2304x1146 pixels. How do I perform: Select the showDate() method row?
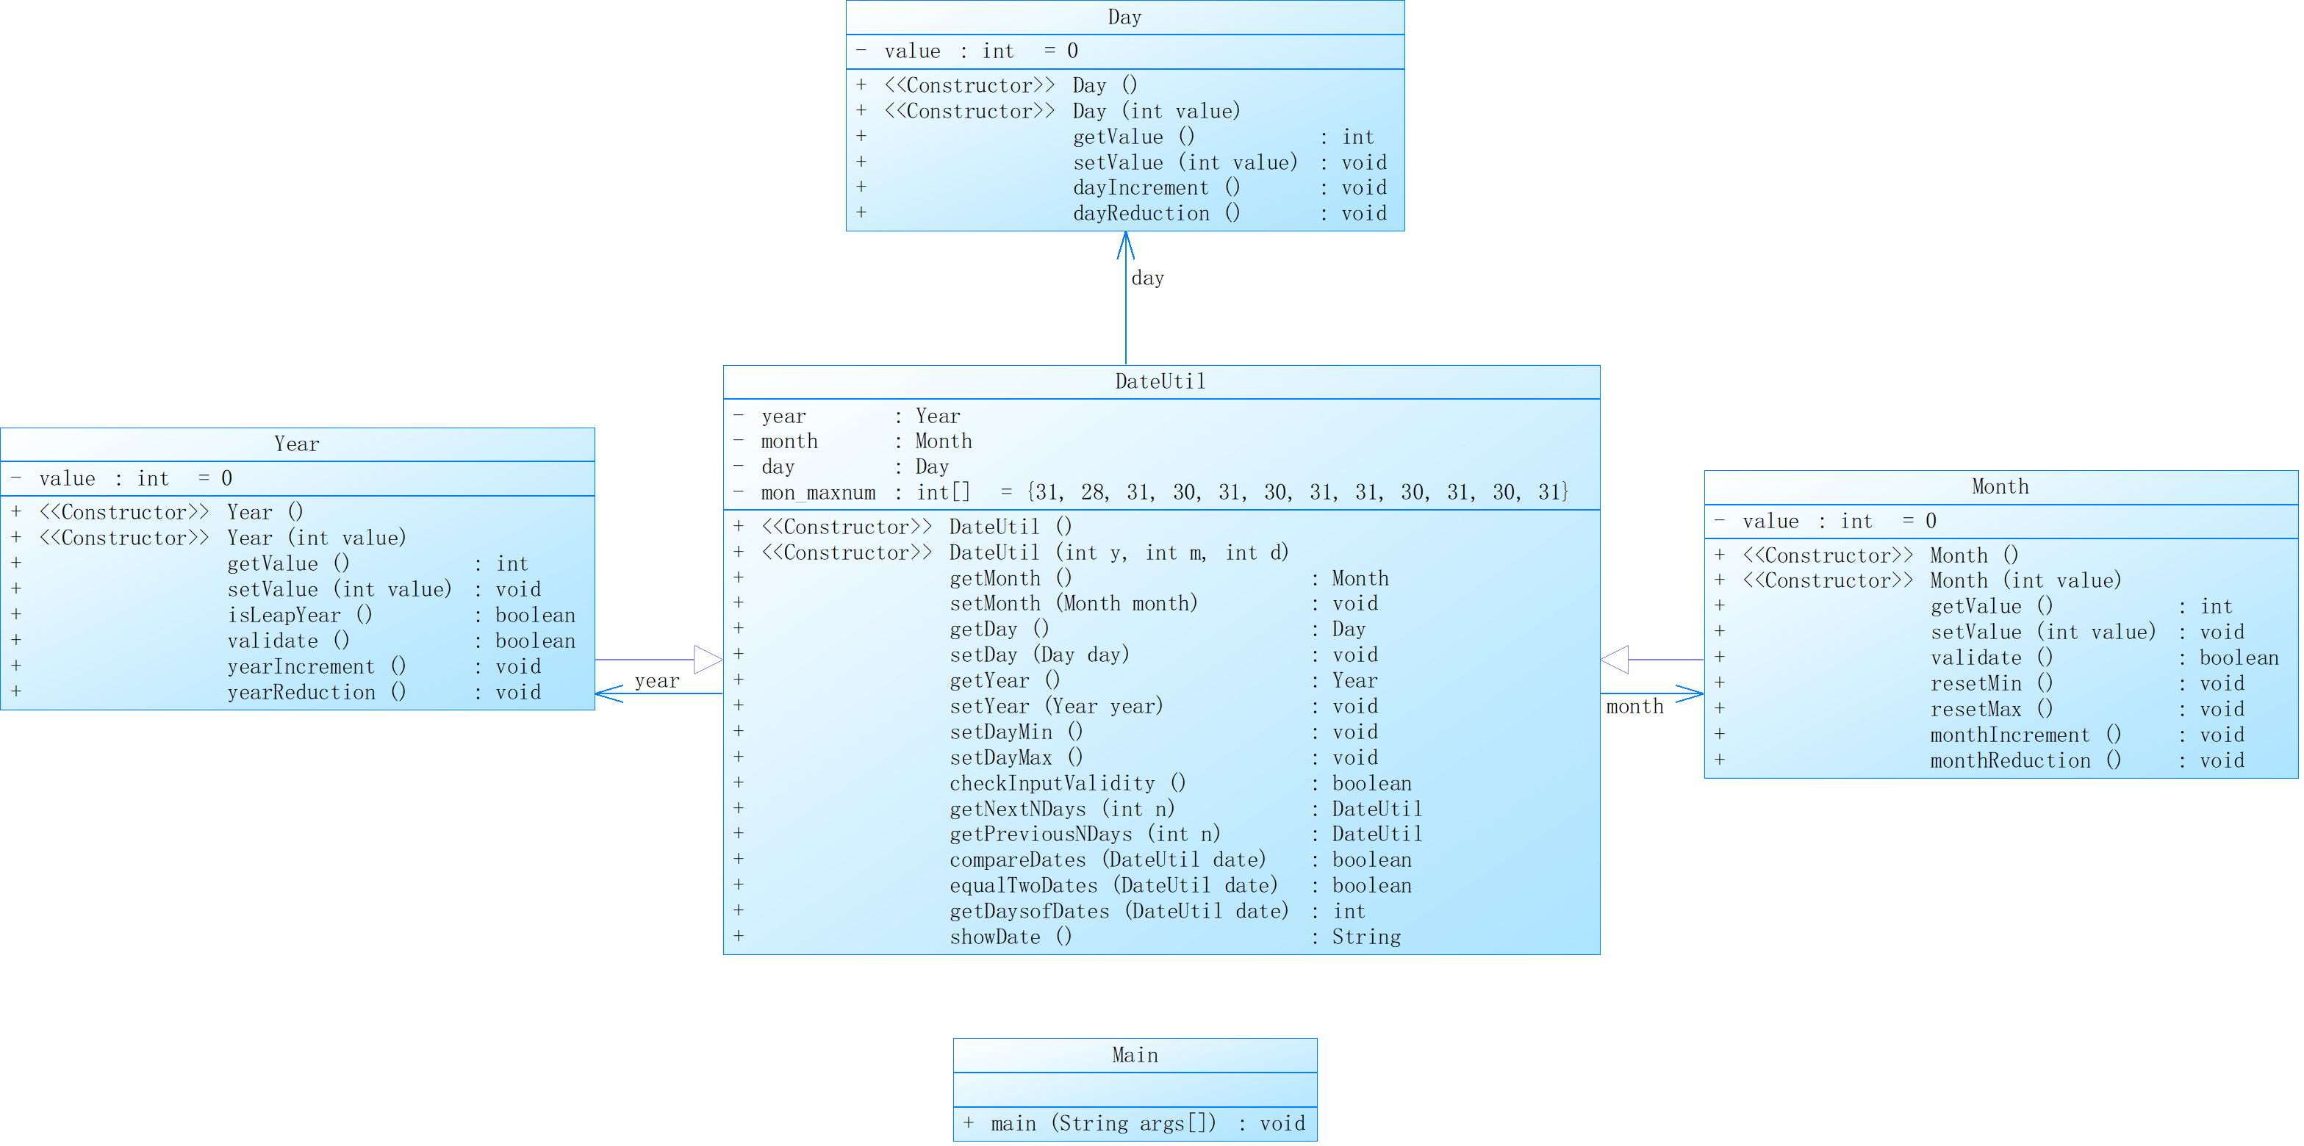click(x=1010, y=937)
